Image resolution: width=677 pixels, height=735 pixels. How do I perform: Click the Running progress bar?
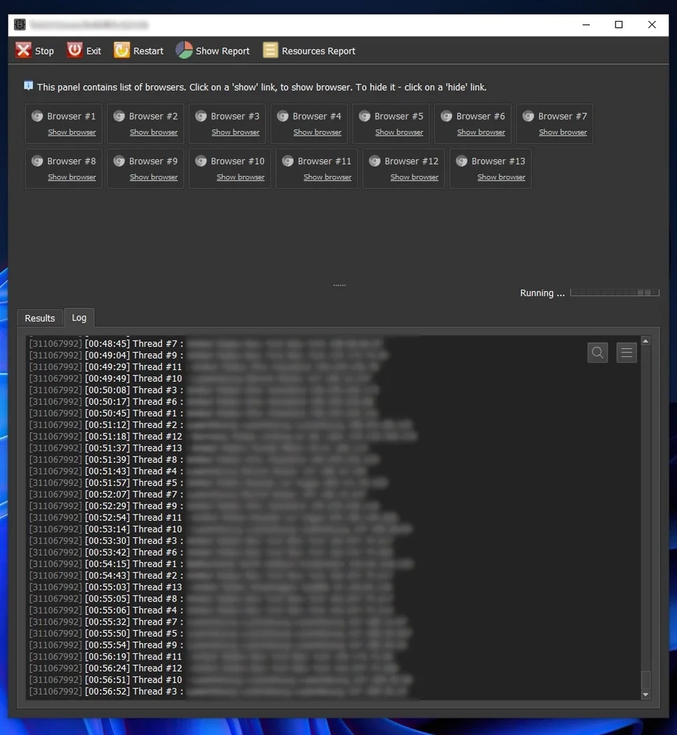pyautogui.click(x=615, y=292)
